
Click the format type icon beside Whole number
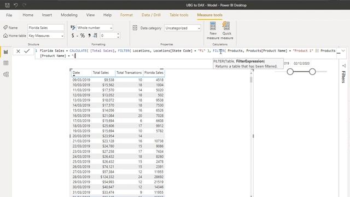(73, 27)
